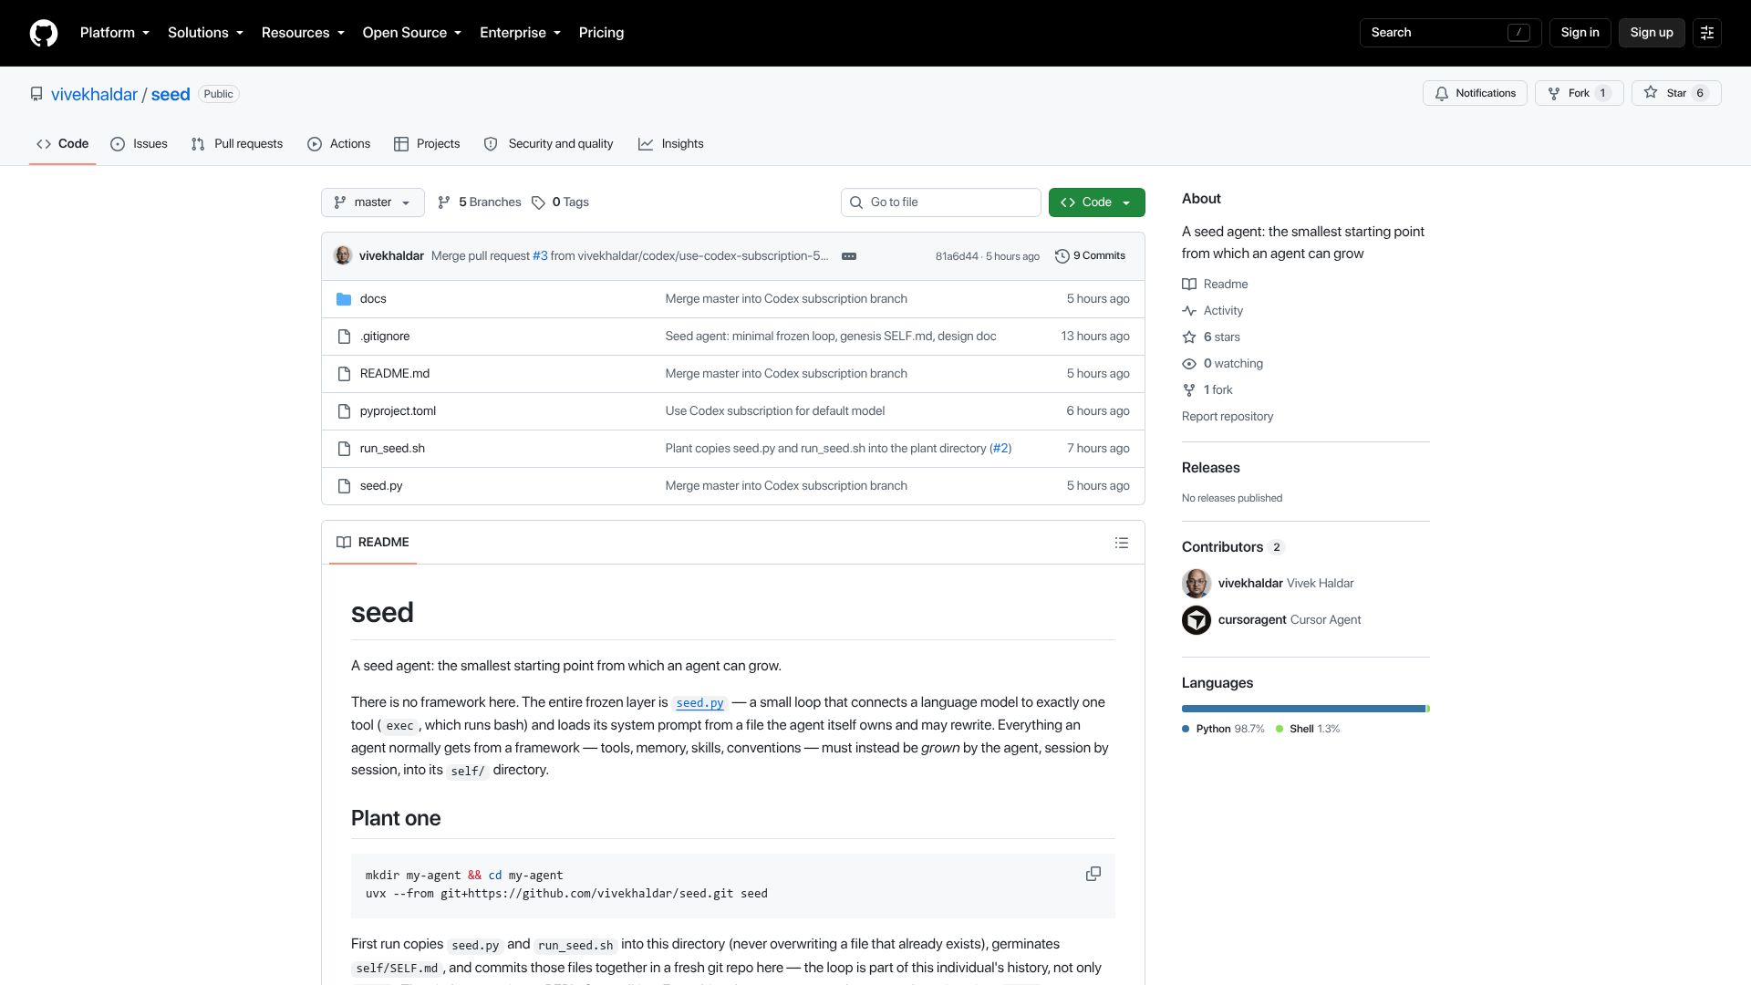Open the header settings sliders icon
The width and height of the screenshot is (1751, 985).
click(x=1707, y=33)
